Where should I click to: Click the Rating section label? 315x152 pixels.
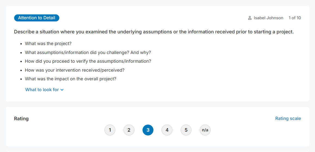tap(21, 118)
